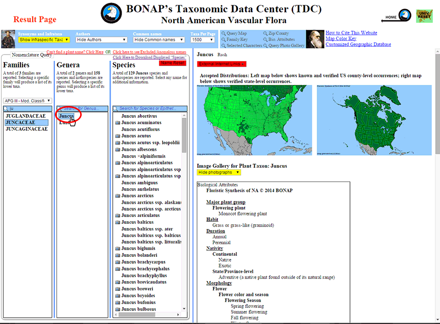Click the BONAP eagle logo in header
440x324 pixels.
click(111, 13)
